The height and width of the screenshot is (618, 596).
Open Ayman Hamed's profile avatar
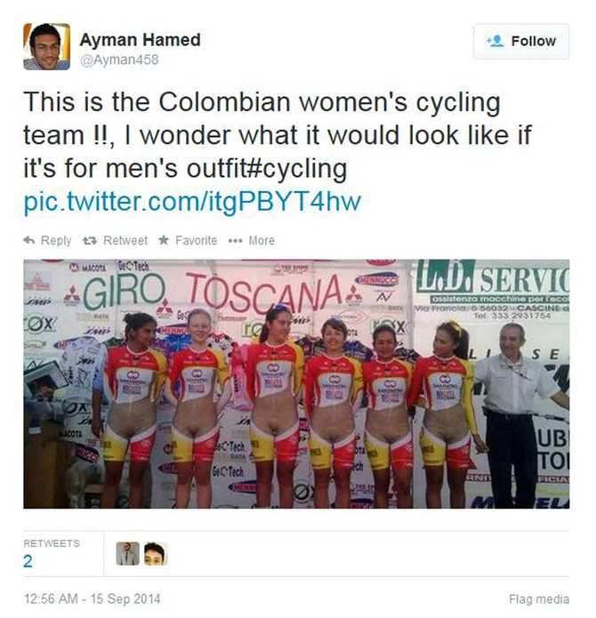[47, 46]
